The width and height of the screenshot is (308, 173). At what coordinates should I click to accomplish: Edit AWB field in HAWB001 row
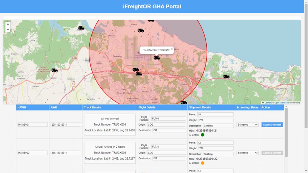[66, 124]
